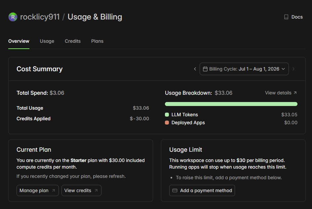This screenshot has width=312, height=209.
Task: Go to previous billing cycle arrow
Action: (x=195, y=69)
